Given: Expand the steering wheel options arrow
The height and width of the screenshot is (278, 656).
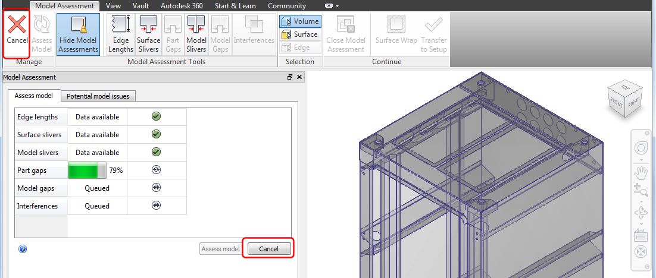Looking at the screenshot, I should pos(641,159).
